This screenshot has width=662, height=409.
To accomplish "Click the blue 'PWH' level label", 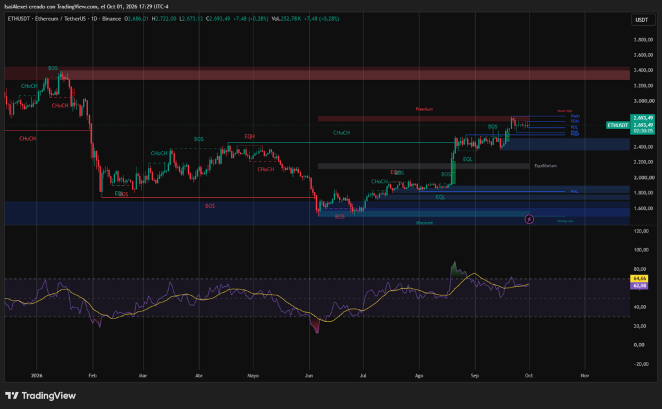I will click(x=575, y=116).
